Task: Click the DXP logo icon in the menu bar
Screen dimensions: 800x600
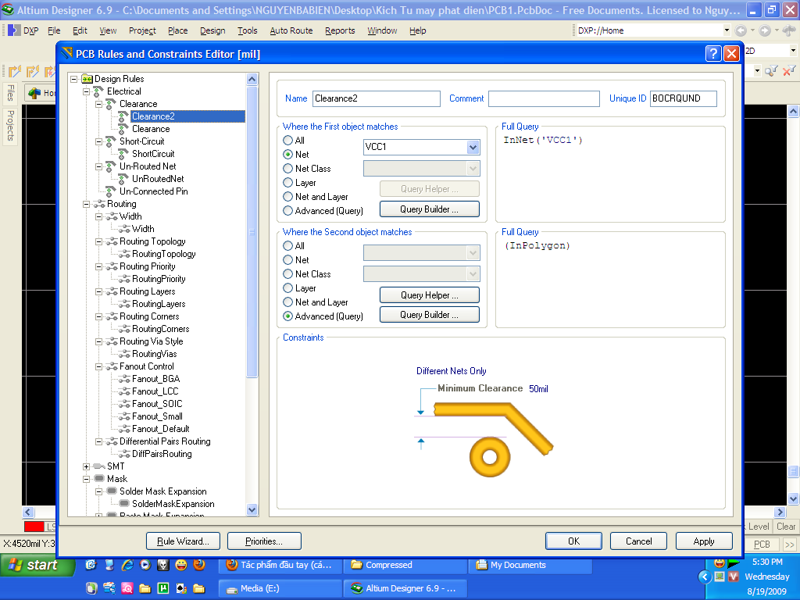Action: pyautogui.click(x=14, y=30)
